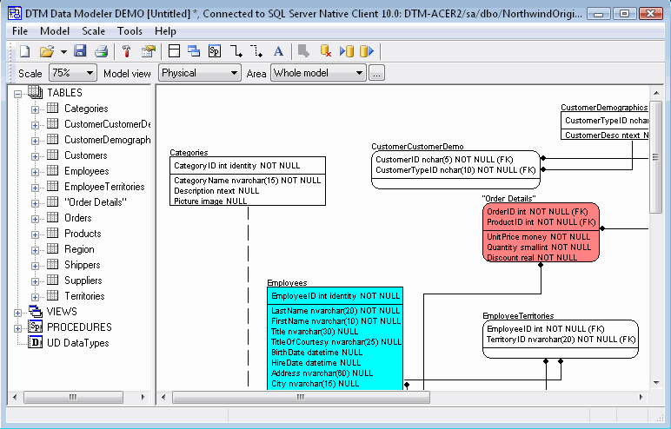Viewport: 671px width, 429px height.
Task: Open the Help menu
Action: pyautogui.click(x=165, y=31)
